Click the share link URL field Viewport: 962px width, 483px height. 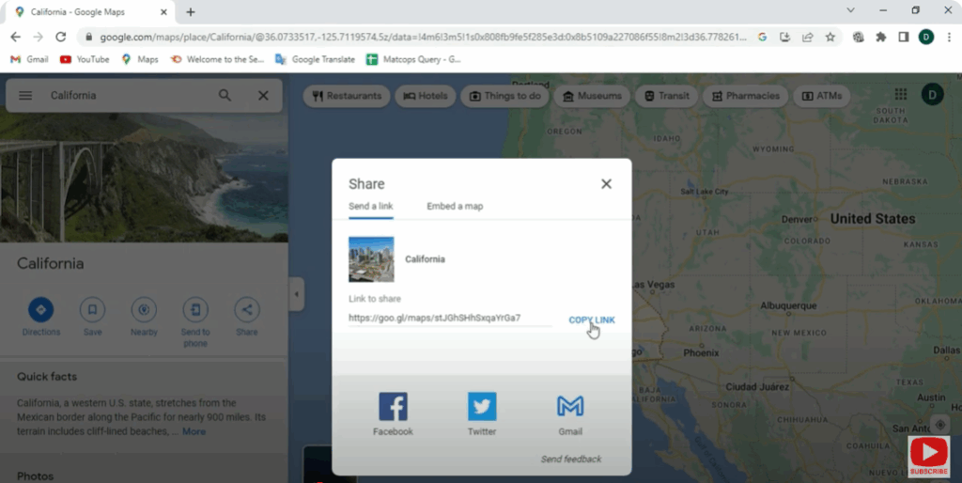pyautogui.click(x=450, y=318)
